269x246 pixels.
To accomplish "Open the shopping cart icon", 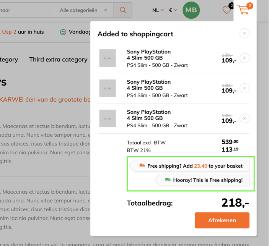I will (x=243, y=10).
